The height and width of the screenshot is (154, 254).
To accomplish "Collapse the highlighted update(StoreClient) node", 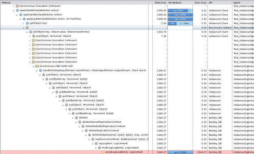I will (x=23, y=27).
